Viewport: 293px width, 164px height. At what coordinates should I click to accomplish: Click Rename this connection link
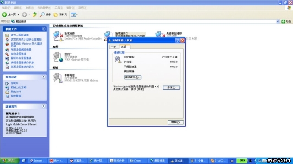point(21,58)
